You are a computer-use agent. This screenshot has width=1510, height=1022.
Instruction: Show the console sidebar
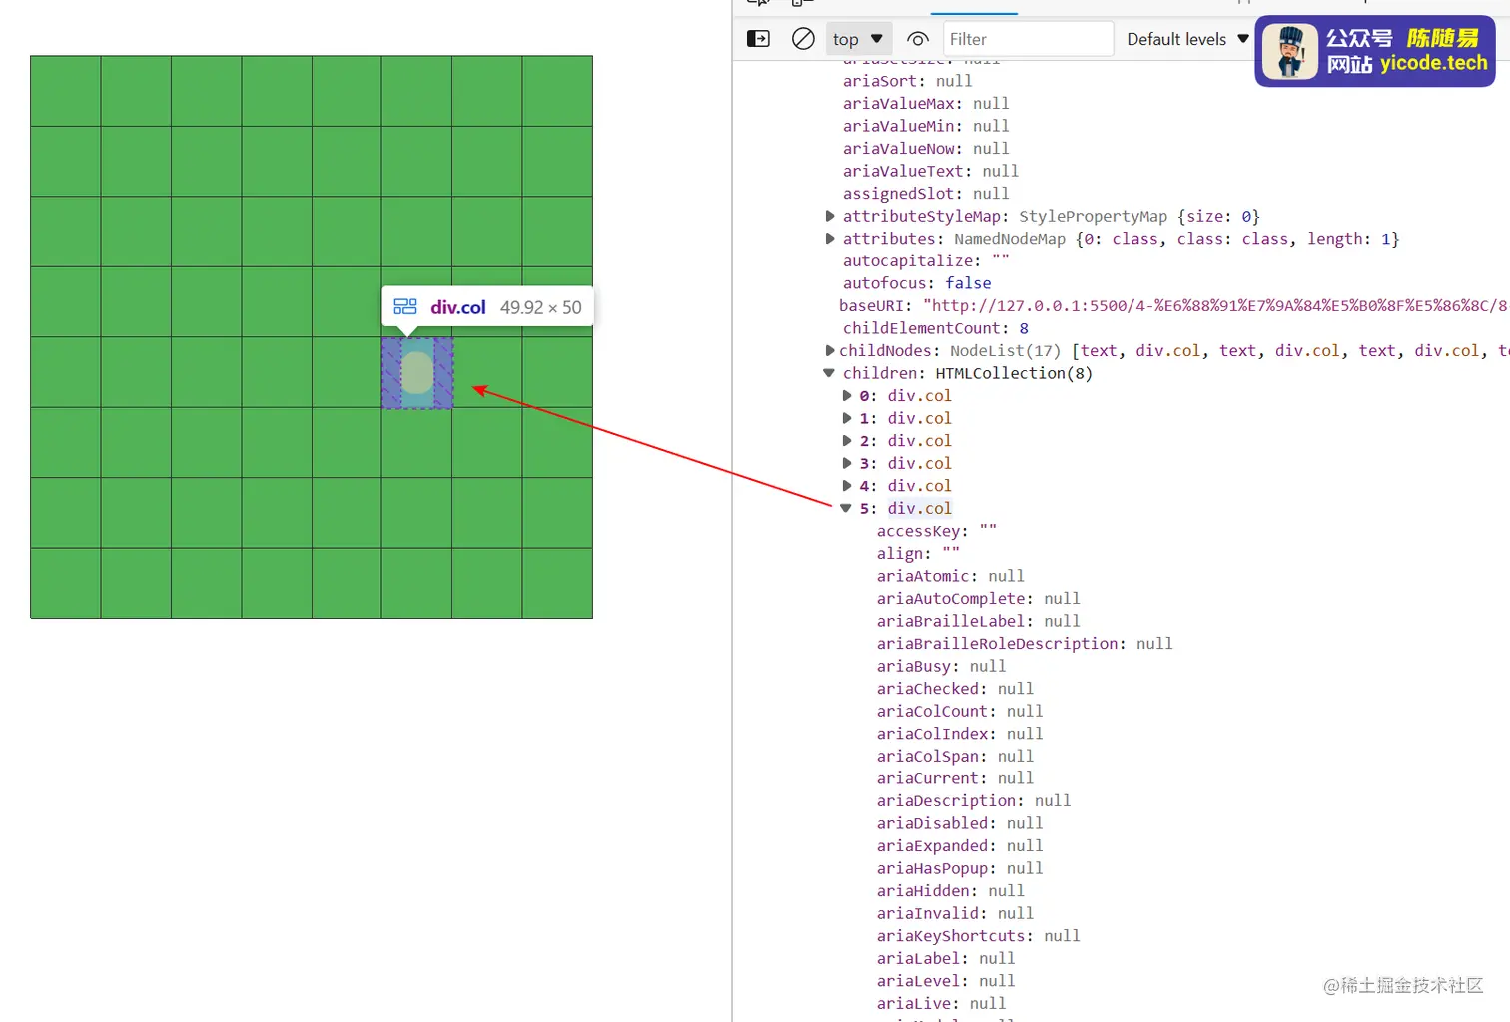click(x=757, y=38)
